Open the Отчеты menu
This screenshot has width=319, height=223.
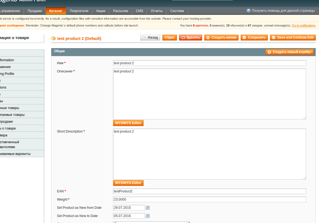click(156, 11)
